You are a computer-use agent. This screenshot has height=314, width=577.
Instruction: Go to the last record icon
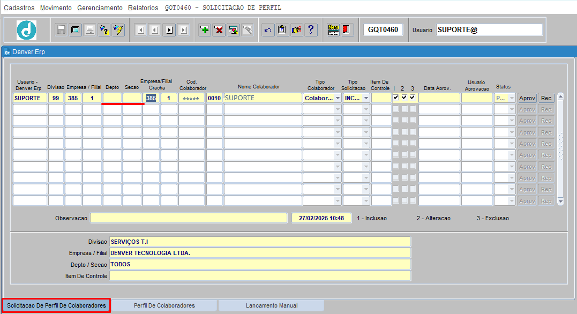[x=184, y=30]
